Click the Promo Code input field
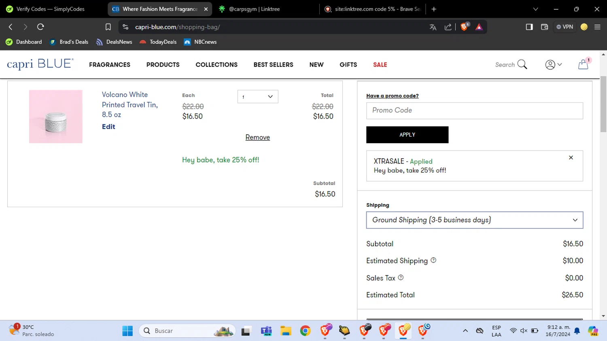 pos(475,110)
